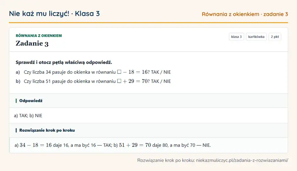
Task: Select the green 'RÓWNANIA Z OKIENKIEM' category label
Action: [x=38, y=36]
